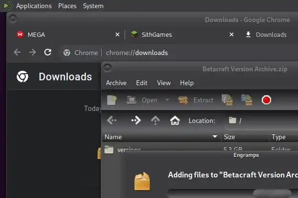298x198 pixels.
Task: Click the Open archive button in toolbar
Action: click(x=142, y=100)
